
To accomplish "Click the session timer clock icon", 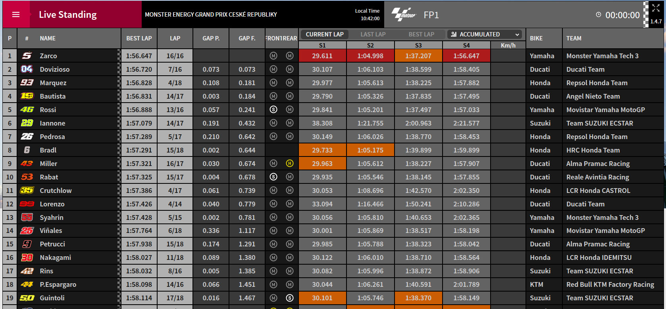I will pos(599,15).
